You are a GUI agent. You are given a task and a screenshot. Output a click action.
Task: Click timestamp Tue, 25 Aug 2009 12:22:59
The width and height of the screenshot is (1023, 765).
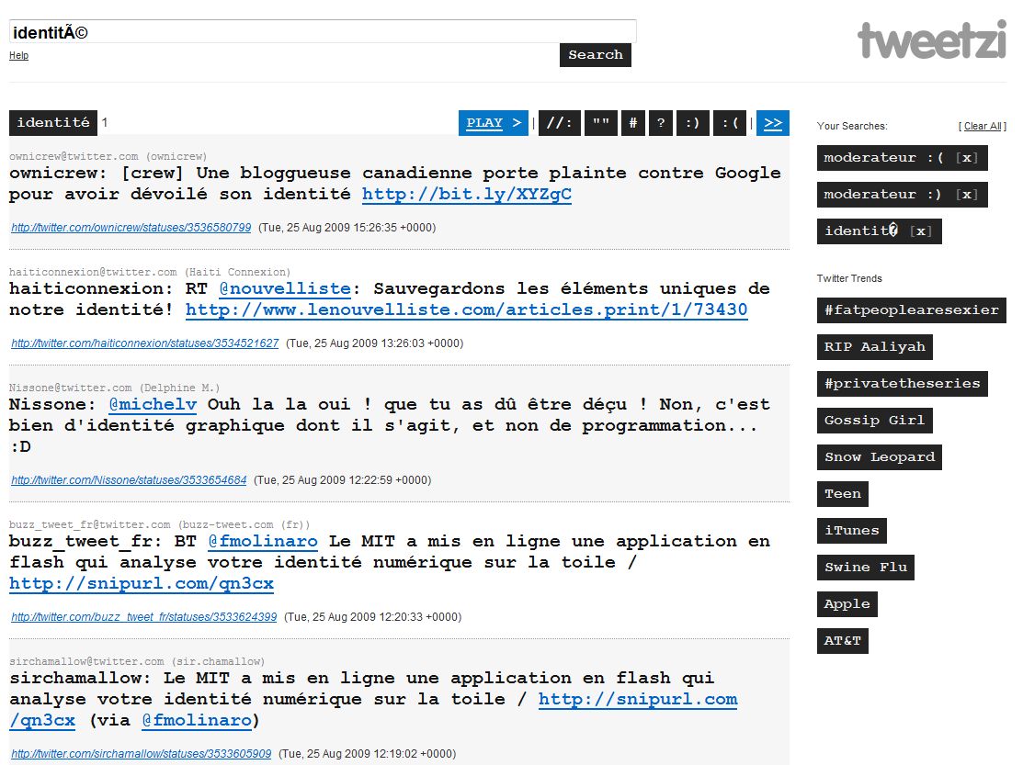[343, 480]
